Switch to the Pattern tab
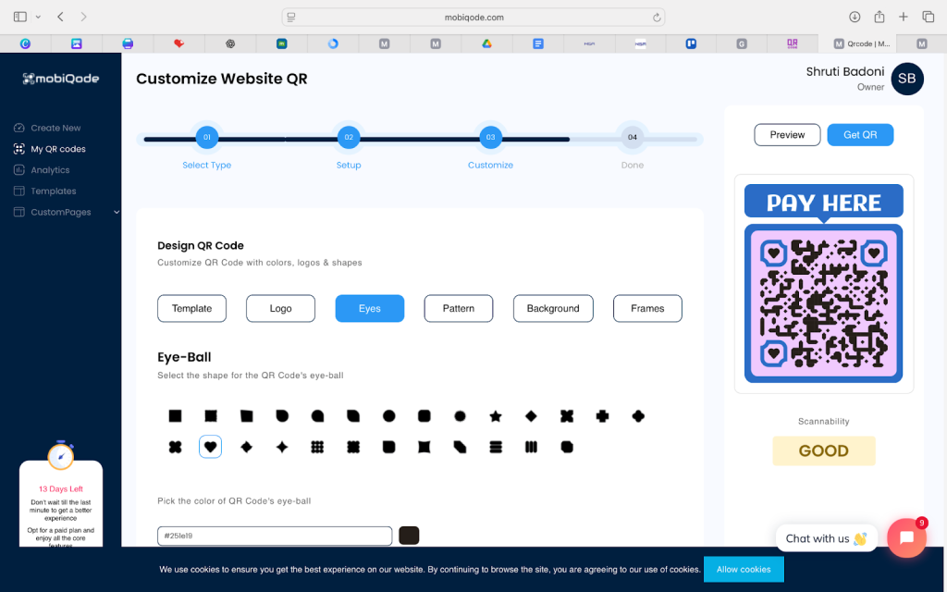This screenshot has height=592, width=947. [459, 308]
